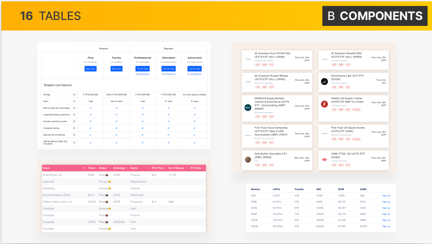
Task: Click the NASDAQ exchange cell
Action: [x=119, y=222]
